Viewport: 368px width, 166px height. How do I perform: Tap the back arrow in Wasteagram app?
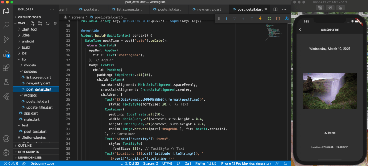[300, 29]
